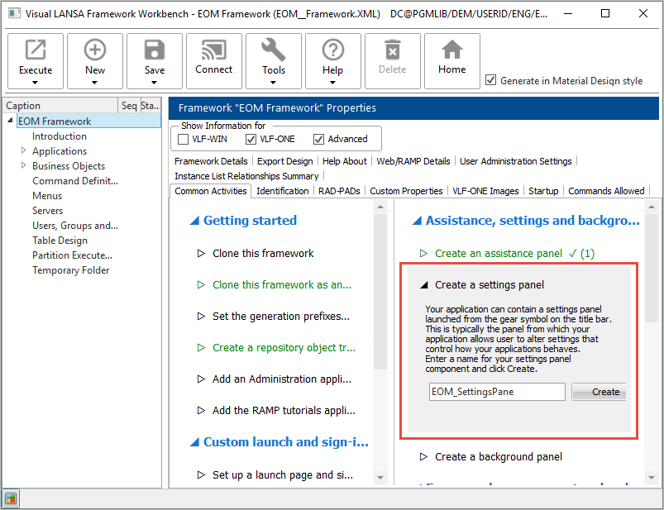Image resolution: width=664 pixels, height=510 pixels.
Task: Select Servers in the tree
Action: pyautogui.click(x=47, y=211)
